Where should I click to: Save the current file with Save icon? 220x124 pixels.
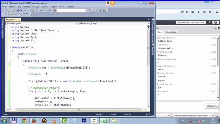18,10
